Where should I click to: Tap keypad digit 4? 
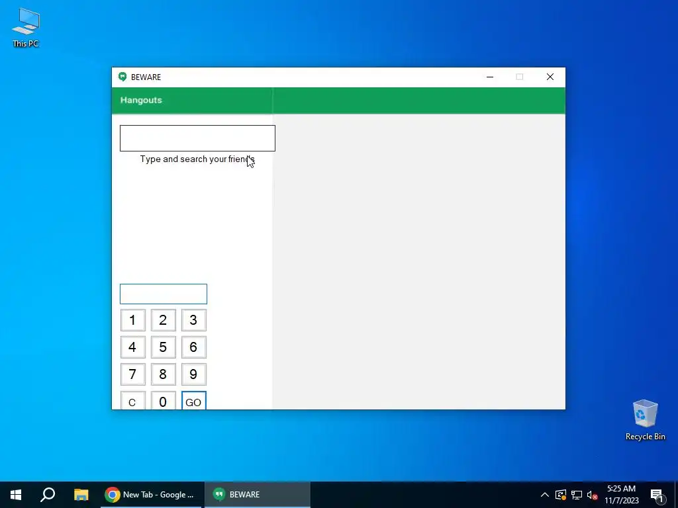[132, 347]
